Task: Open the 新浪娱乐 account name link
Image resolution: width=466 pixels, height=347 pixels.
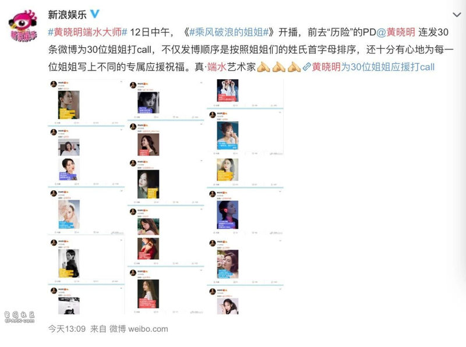Action: pos(67,14)
